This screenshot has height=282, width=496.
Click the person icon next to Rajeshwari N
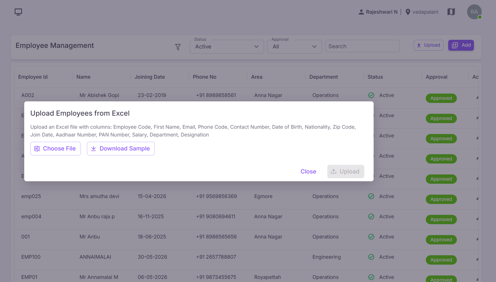(361, 12)
